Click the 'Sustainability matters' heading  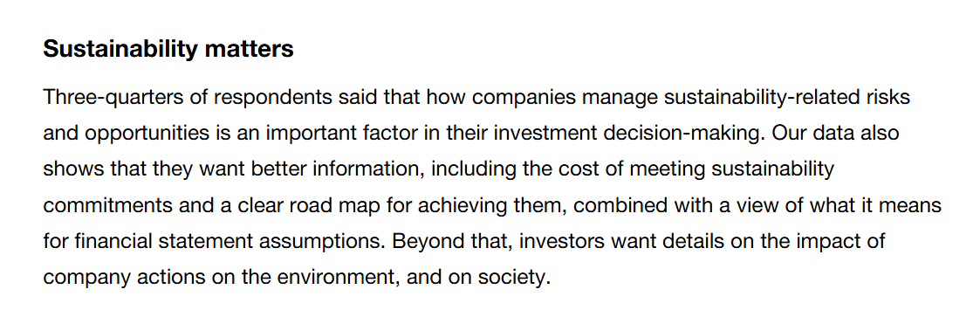[x=168, y=50]
